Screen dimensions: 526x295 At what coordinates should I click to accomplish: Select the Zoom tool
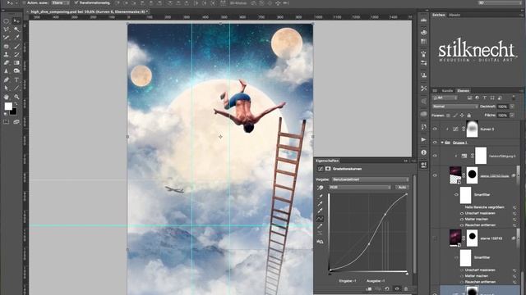[x=16, y=97]
